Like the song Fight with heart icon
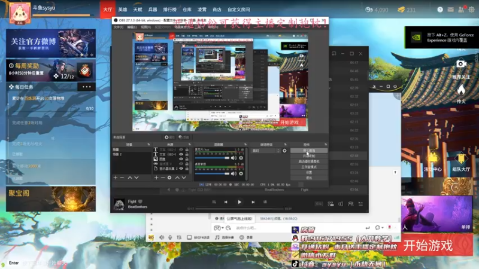 (141, 201)
